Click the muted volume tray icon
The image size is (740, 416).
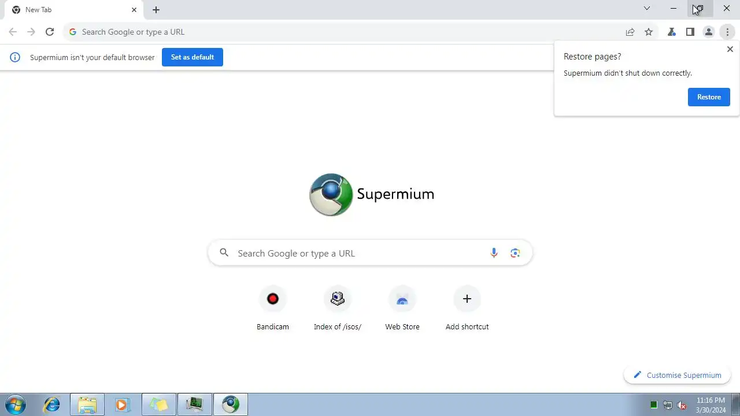(x=682, y=405)
